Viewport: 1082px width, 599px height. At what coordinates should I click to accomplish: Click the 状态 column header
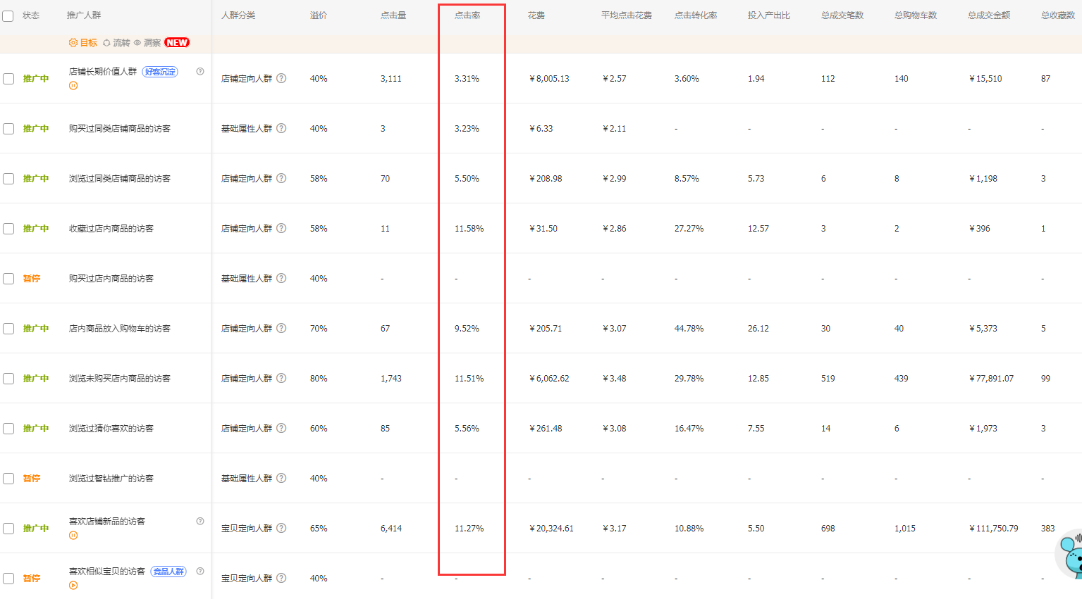tap(31, 15)
